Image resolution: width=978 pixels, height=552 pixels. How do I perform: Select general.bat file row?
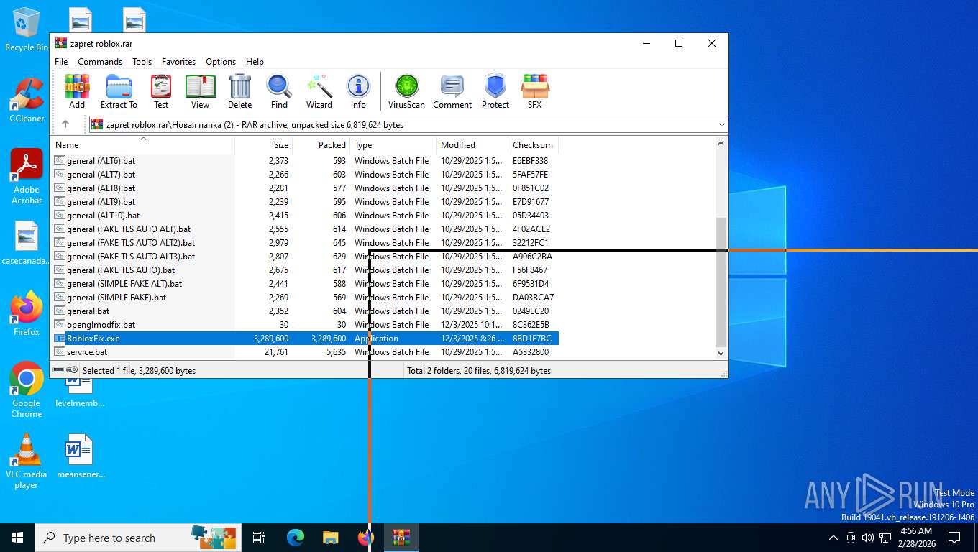(x=305, y=310)
